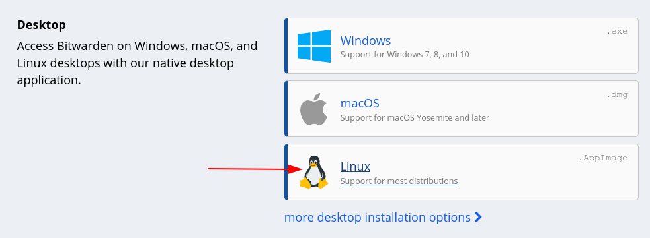Click the red arrow pointing at Linux
Image resolution: width=650 pixels, height=238 pixels.
pos(255,169)
